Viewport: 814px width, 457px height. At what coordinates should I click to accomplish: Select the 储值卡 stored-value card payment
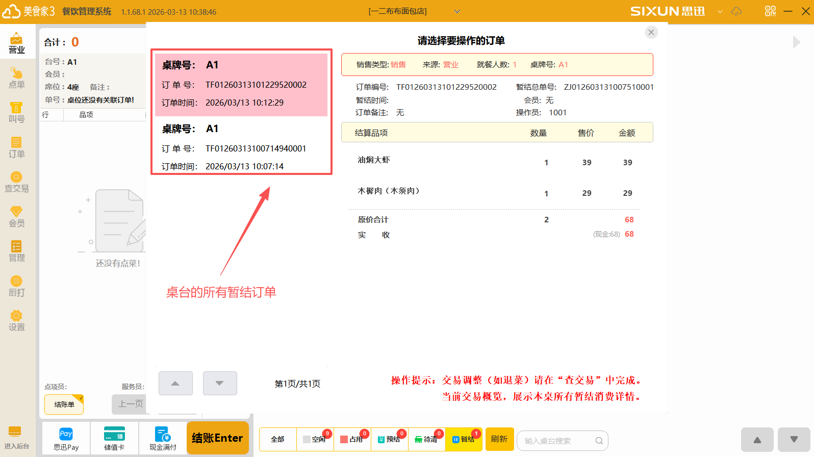click(114, 439)
